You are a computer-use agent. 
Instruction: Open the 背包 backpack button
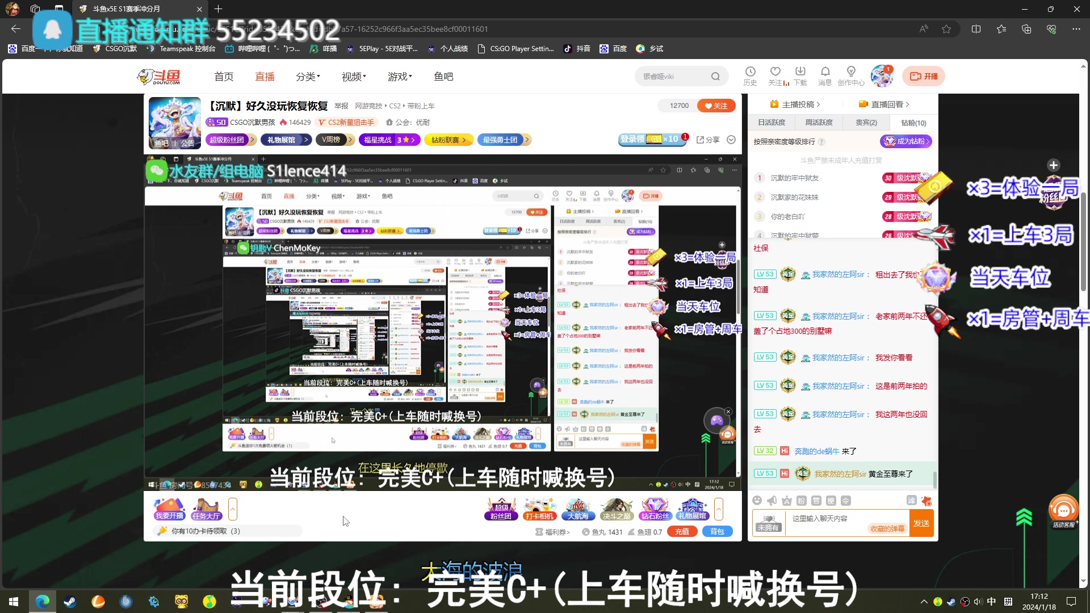[718, 532]
